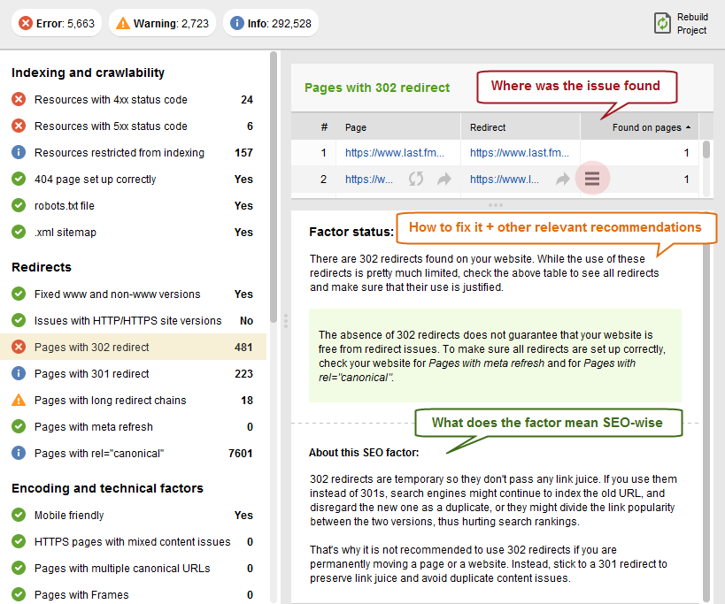725x604 pixels.
Task: Open the row 2 Redirect link https://www.l...
Action: point(505,180)
